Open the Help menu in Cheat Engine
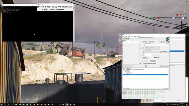This screenshot has width=189, height=106. [138, 37]
